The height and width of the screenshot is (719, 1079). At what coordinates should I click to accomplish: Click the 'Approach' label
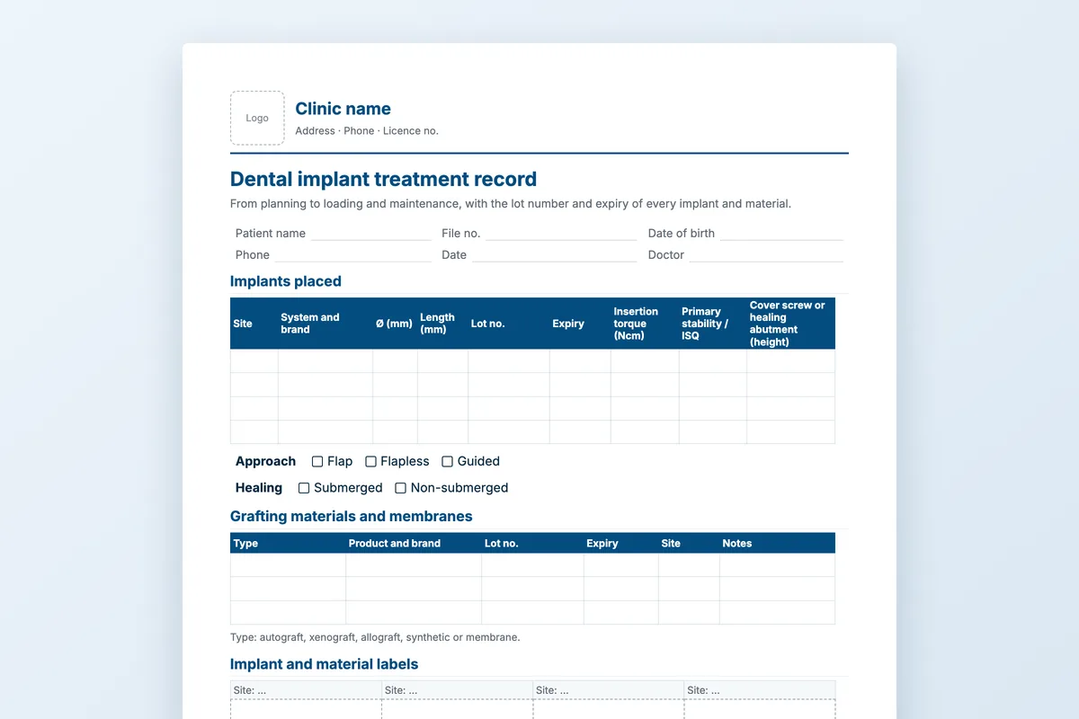265,461
